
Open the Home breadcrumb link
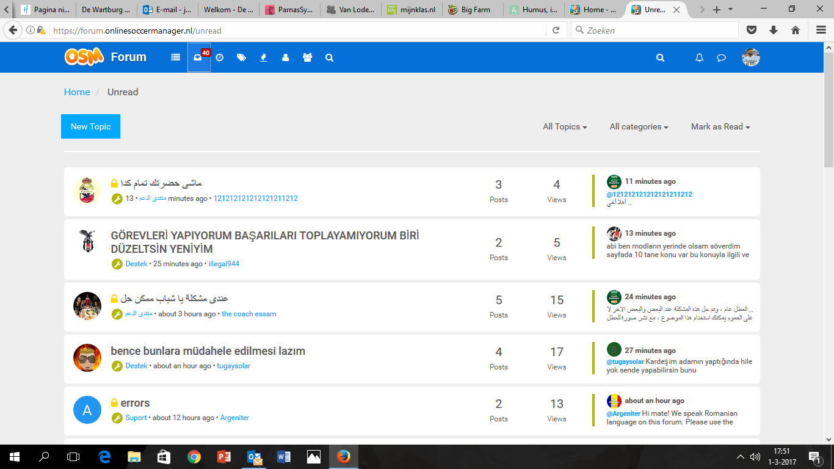77,92
